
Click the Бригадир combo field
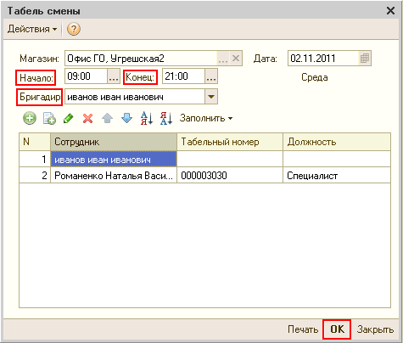(135, 97)
